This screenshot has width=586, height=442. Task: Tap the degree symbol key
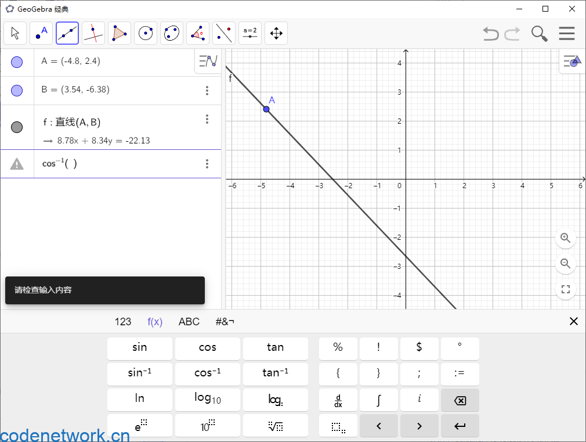pos(460,348)
